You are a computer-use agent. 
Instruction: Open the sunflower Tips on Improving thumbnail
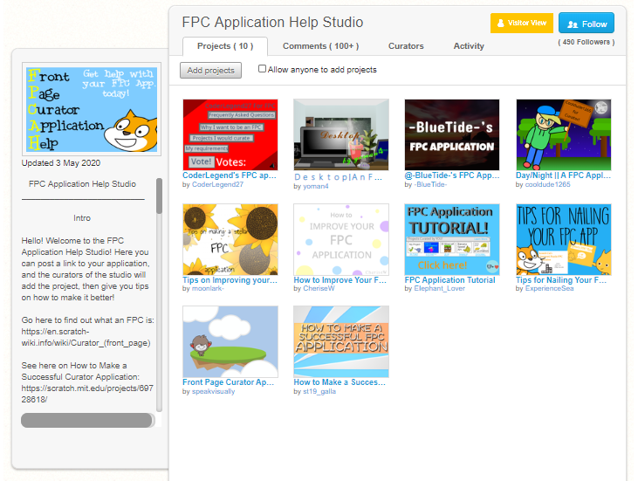230,239
